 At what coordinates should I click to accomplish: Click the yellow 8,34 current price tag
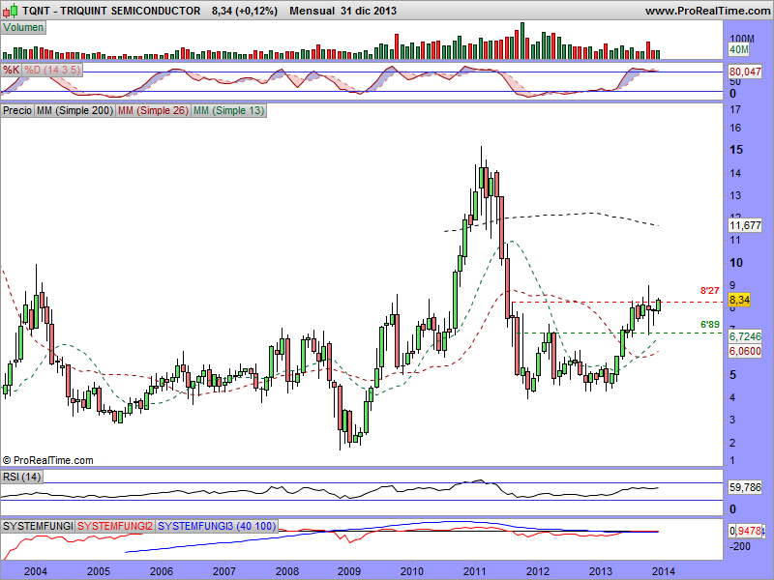point(739,300)
